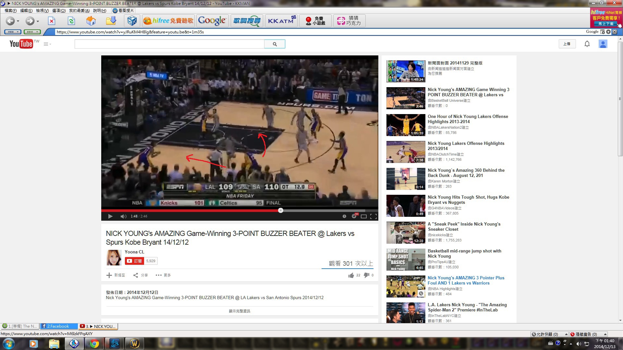Open the 我的最愛(A) menu
This screenshot has width=623, height=350.
pos(79,10)
